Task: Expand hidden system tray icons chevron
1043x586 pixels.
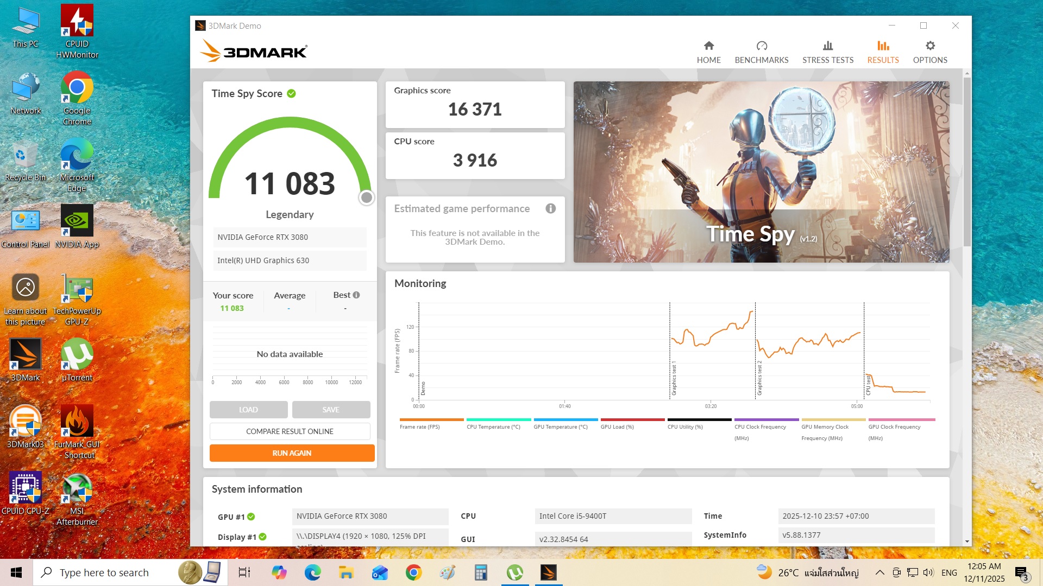Action: pos(879,572)
